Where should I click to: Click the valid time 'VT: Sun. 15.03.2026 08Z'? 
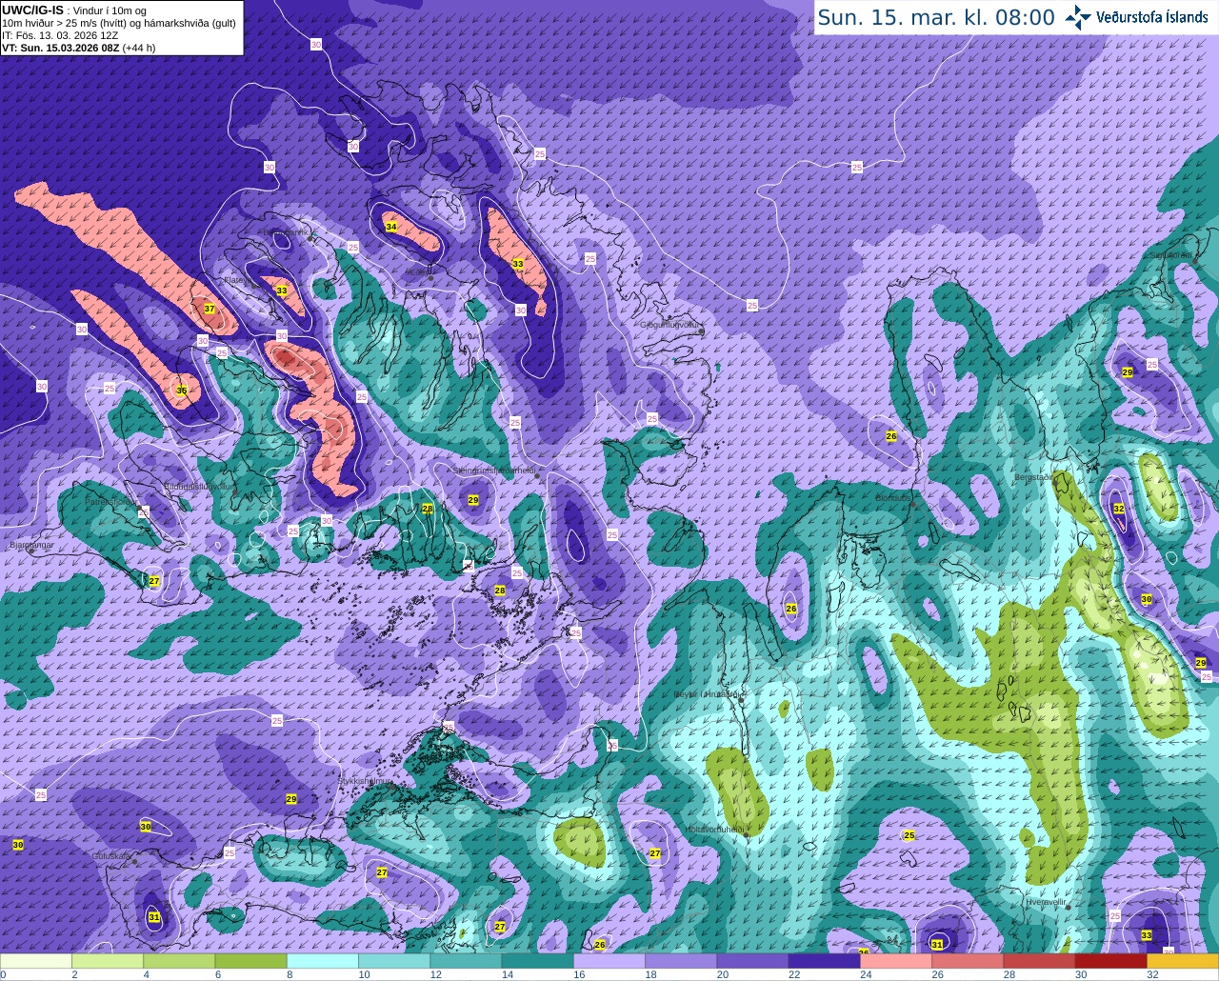[x=60, y=48]
